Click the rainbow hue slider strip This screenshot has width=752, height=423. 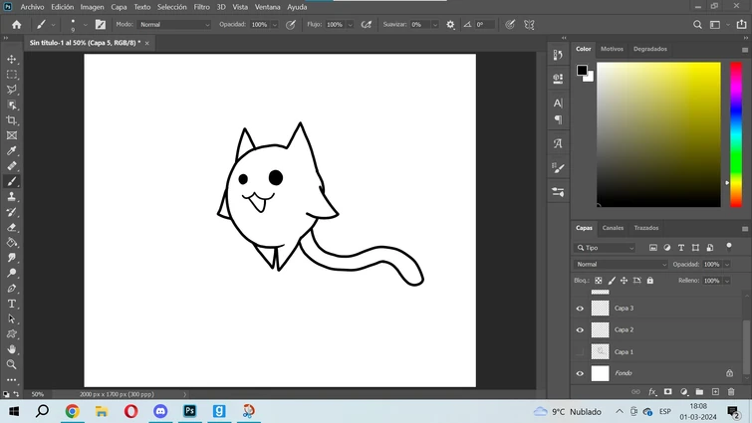735,134
